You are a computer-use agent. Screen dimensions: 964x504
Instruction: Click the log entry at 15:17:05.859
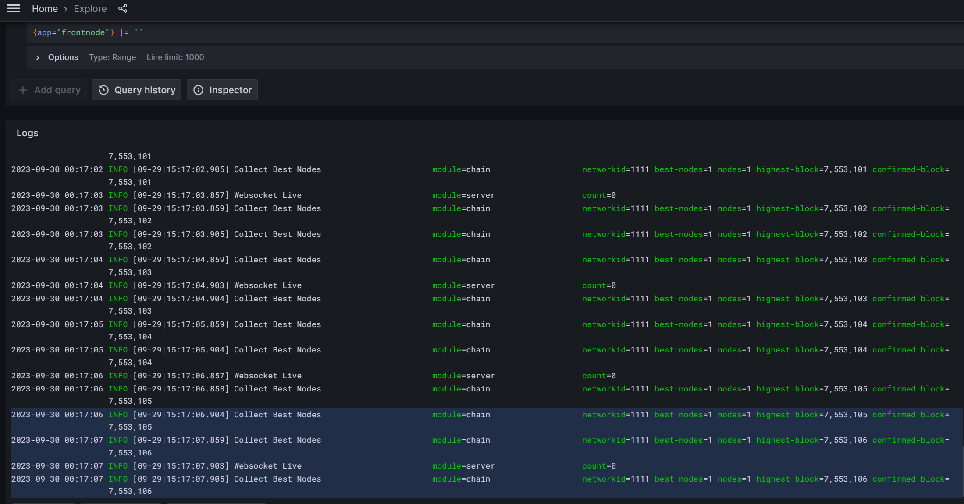pyautogui.click(x=277, y=324)
